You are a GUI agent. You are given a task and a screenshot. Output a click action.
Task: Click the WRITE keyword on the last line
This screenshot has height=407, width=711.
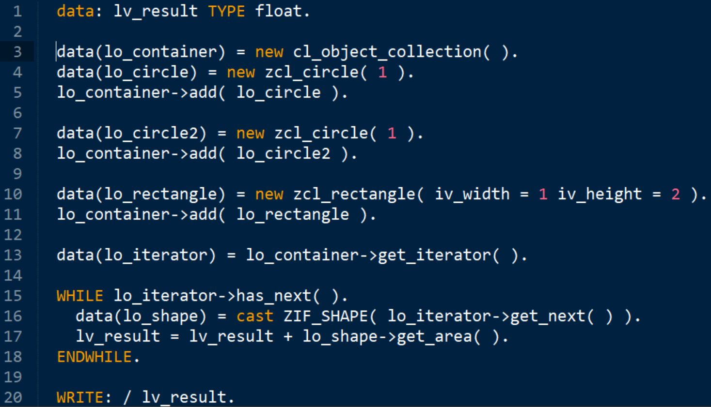click(80, 397)
